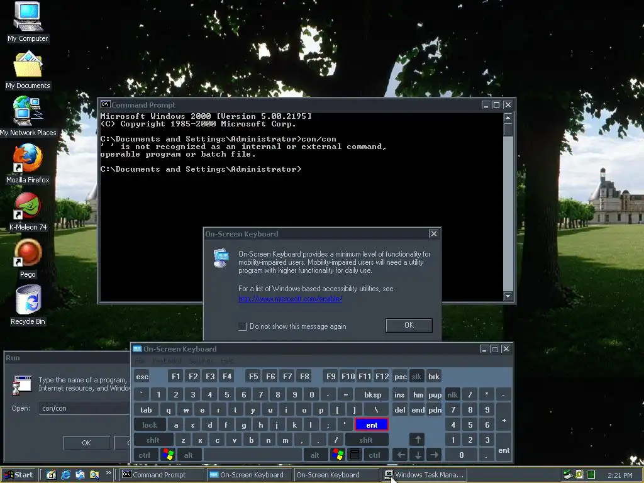Open the Settings menu in On-Screen Keyboard
The width and height of the screenshot is (644, 483).
tap(201, 361)
